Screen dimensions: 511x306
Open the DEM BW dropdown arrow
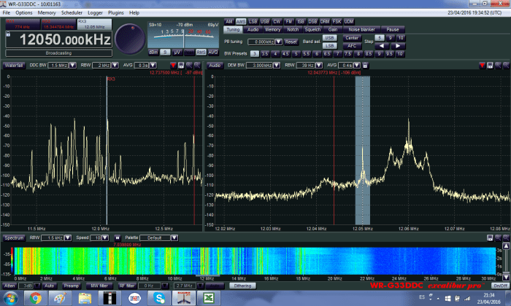point(275,65)
